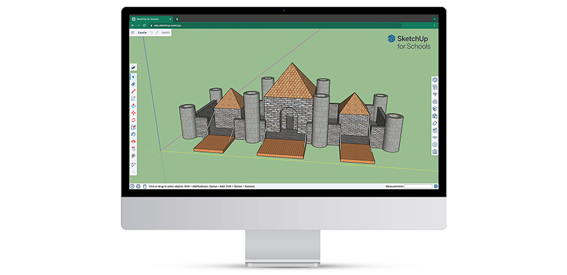Open a new browser tab
This screenshot has height=275, width=567.
pyautogui.click(x=177, y=19)
